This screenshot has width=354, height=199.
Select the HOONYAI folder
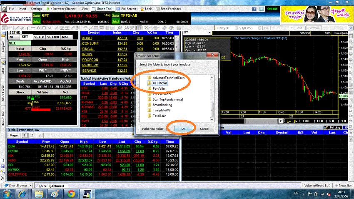point(157,83)
